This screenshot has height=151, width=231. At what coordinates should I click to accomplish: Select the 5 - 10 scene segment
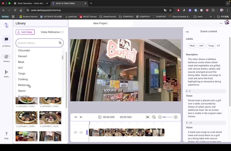point(206,123)
